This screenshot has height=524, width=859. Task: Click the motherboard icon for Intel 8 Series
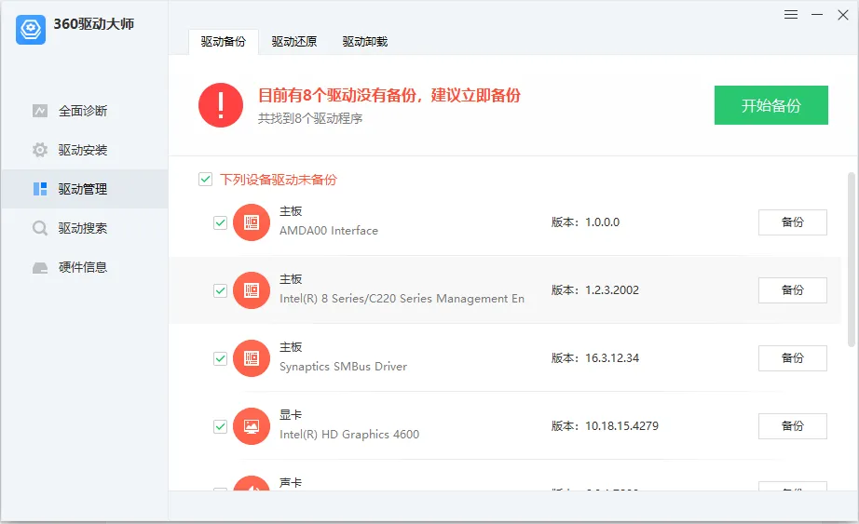click(252, 290)
